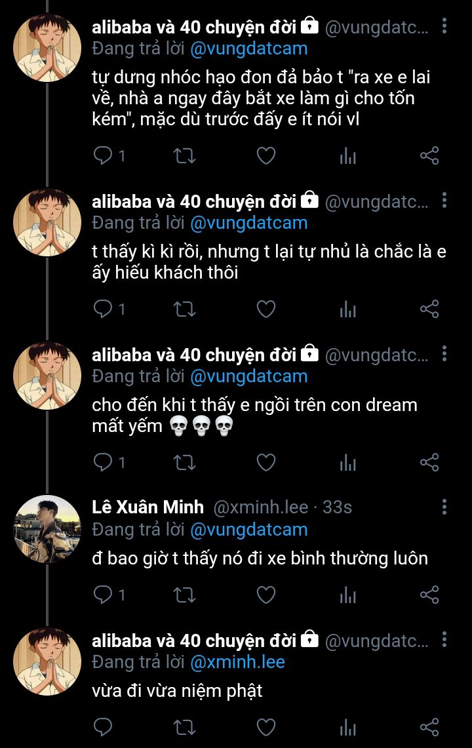Share the "hiếu khách thôi" tweet
Screen dimensions: 472x748
click(x=429, y=309)
